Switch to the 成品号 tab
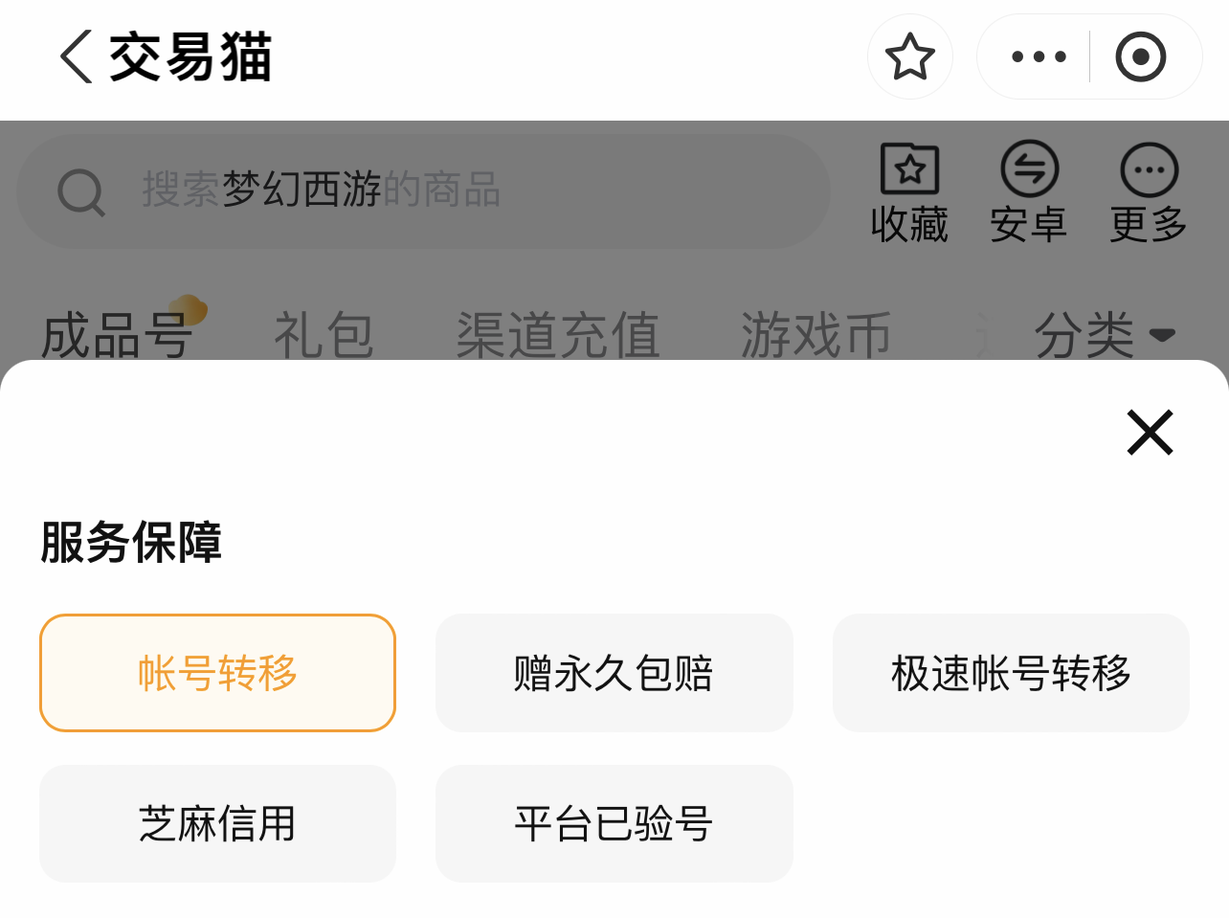Viewport: 1229px width, 918px height. (x=117, y=335)
